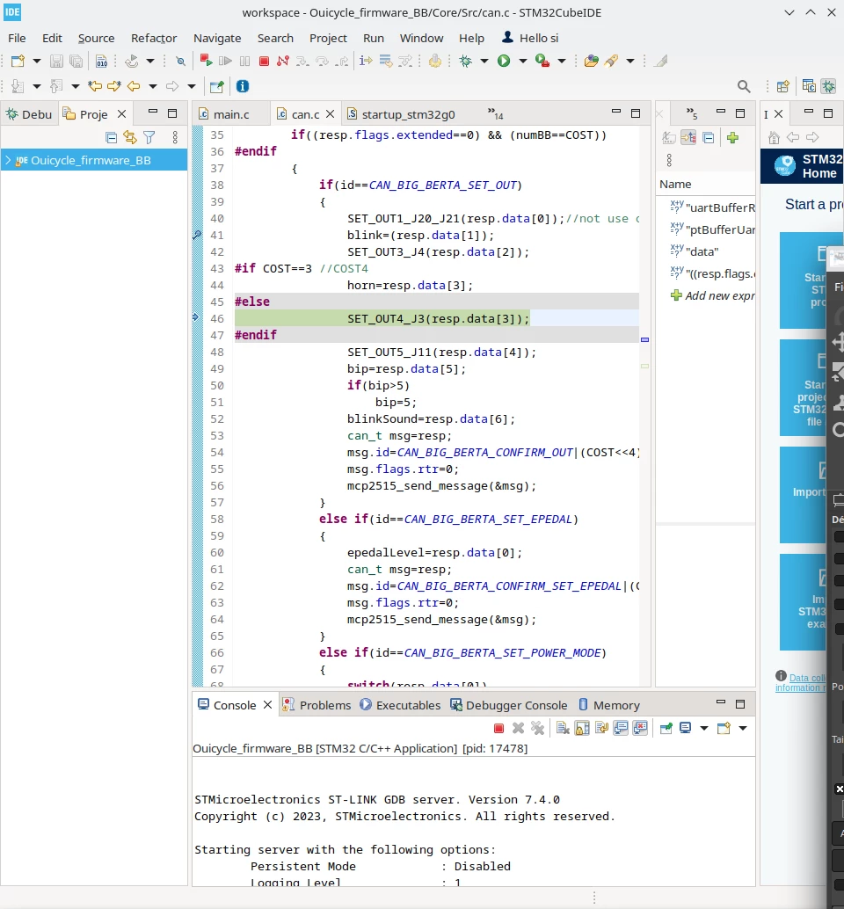Viewport: 844px width, 909px height.
Task: Click the Terminate and relaunch icon
Action: [206, 61]
